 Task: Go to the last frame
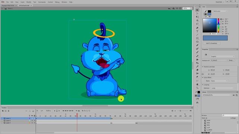[x=72, y=111]
